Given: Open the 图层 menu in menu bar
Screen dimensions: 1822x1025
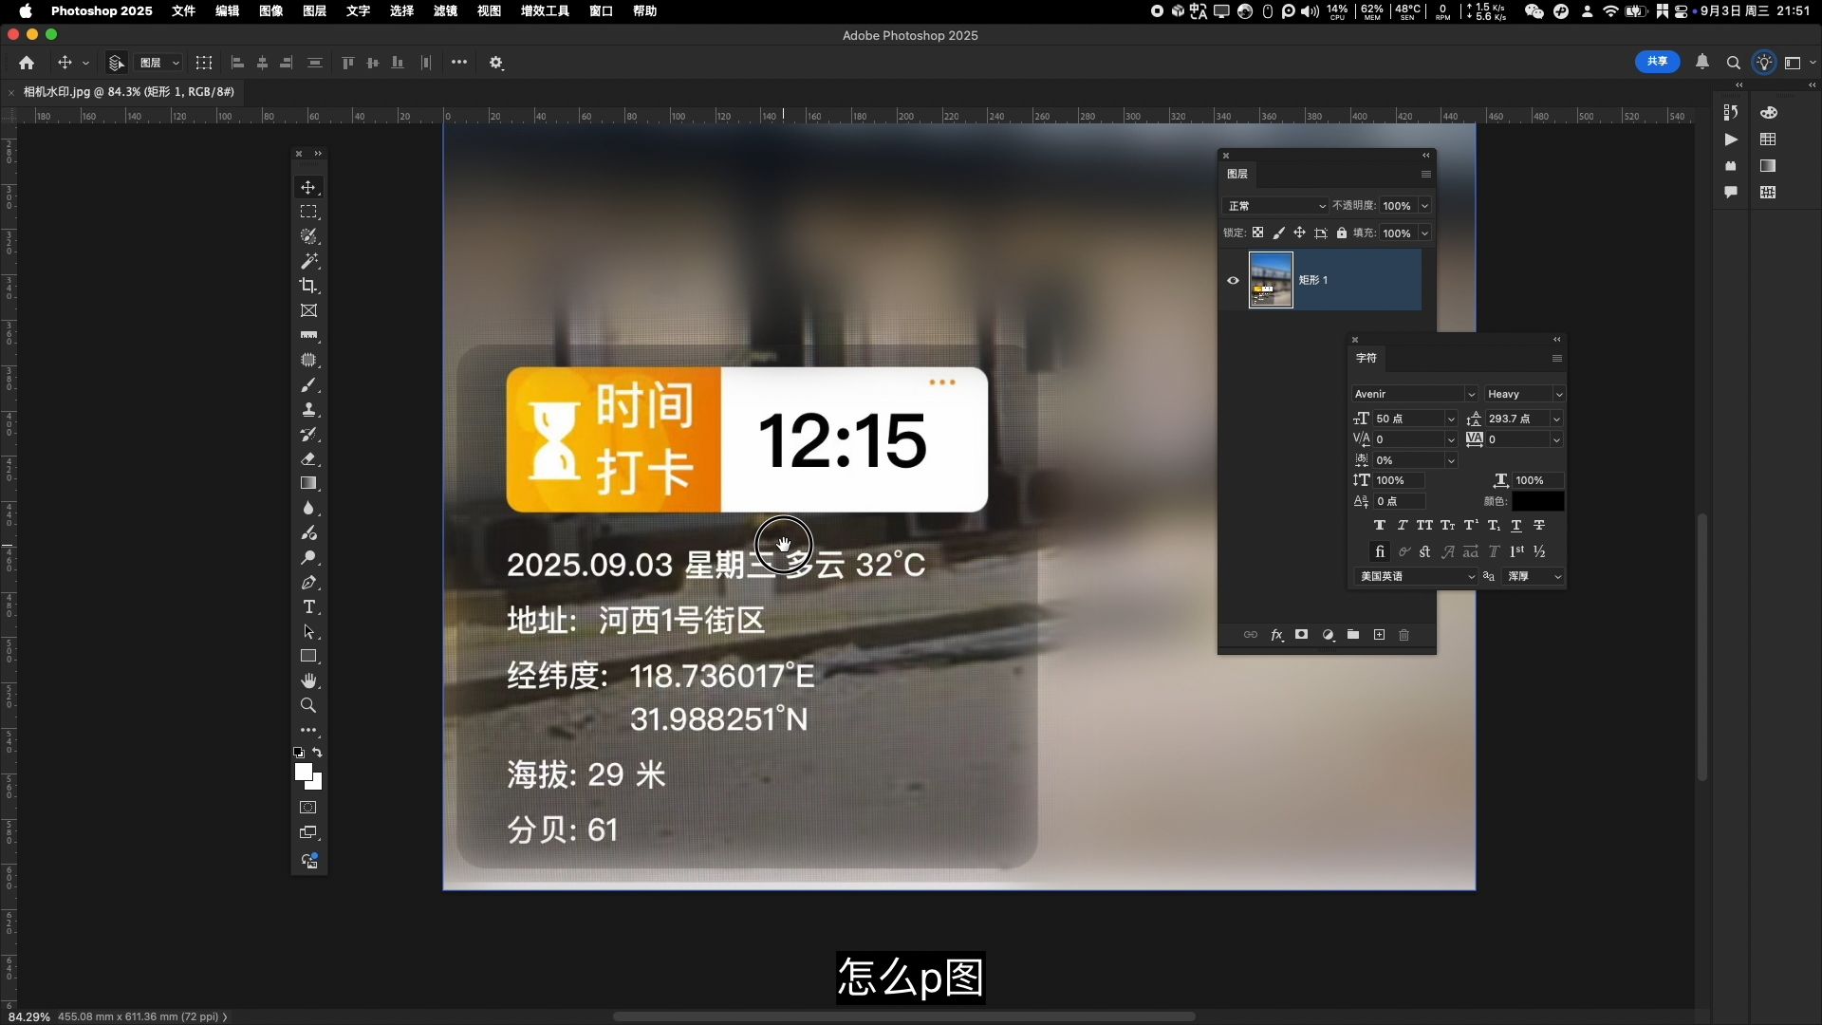Looking at the screenshot, I should (x=314, y=11).
